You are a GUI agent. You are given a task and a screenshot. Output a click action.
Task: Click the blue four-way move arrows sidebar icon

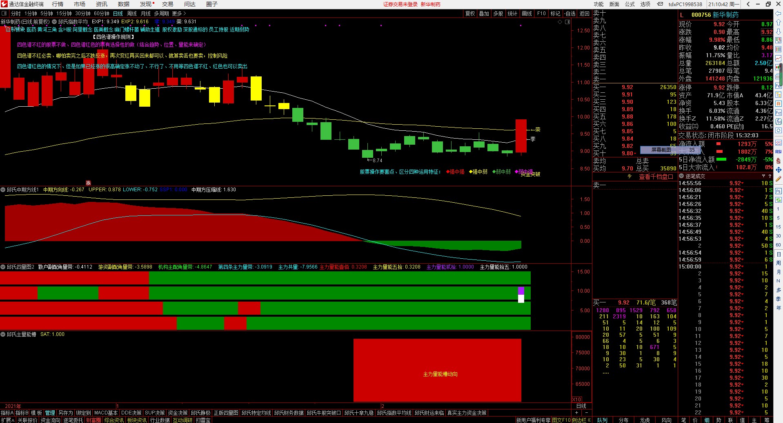[x=779, y=170]
